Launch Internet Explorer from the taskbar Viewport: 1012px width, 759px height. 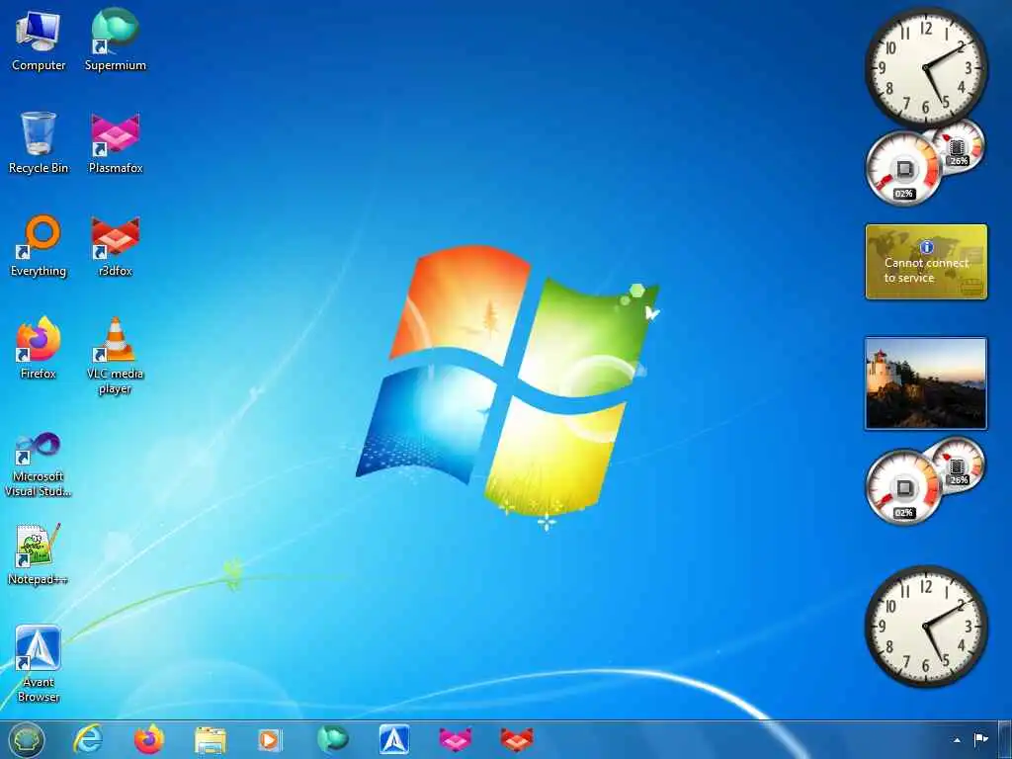click(x=88, y=739)
